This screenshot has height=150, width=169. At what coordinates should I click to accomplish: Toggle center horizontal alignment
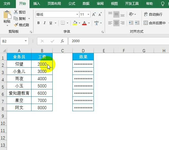(x=116, y=23)
